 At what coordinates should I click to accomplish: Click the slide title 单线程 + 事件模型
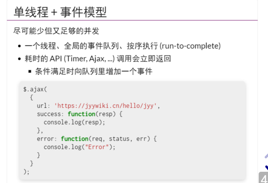tap(60, 12)
